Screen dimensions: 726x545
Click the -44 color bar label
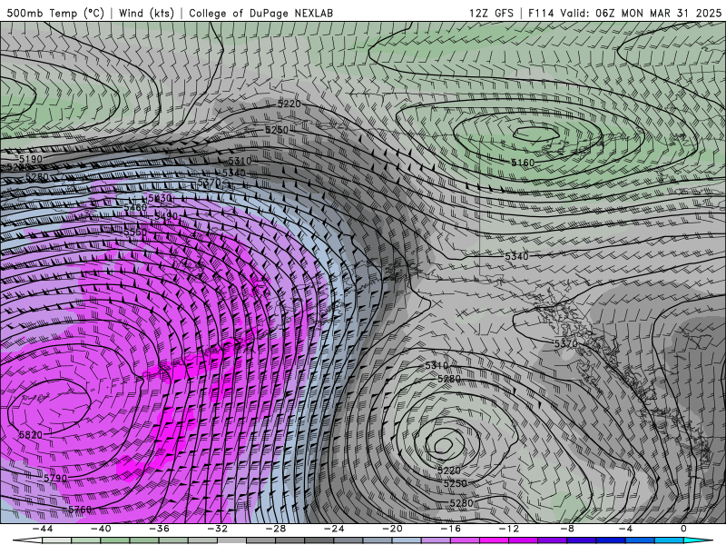(43, 529)
